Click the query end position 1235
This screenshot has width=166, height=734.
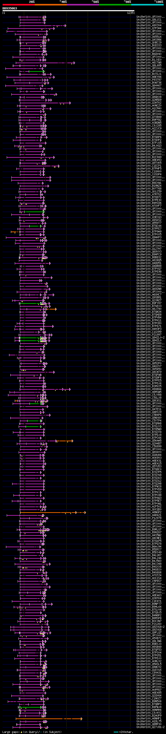(130, 13)
